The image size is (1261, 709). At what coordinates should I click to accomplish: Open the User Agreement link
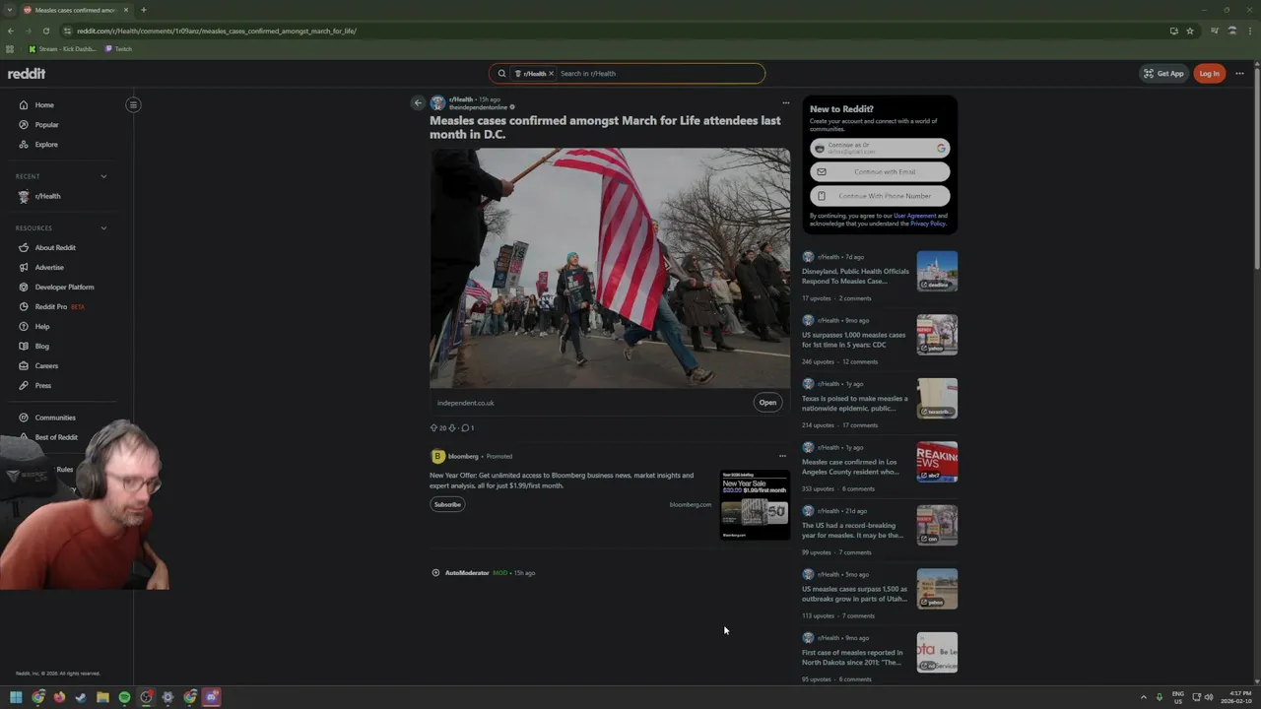click(x=914, y=216)
